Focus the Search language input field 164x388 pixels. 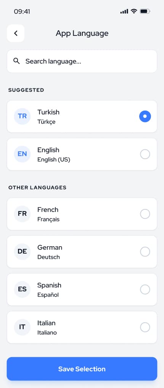pos(82,61)
